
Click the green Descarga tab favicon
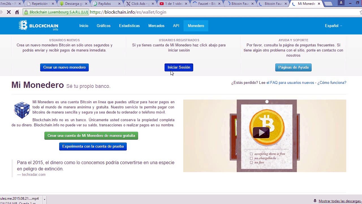click(62, 4)
